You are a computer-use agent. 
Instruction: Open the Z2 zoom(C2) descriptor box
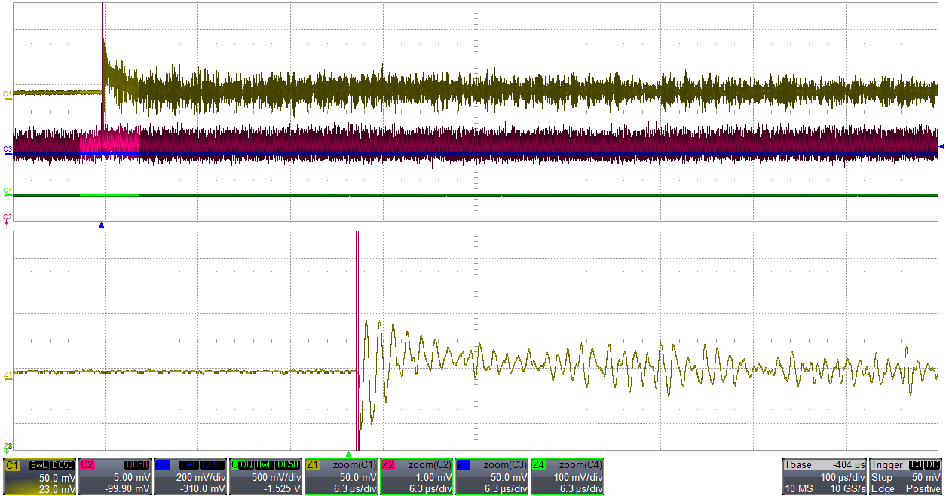pyautogui.click(x=416, y=477)
